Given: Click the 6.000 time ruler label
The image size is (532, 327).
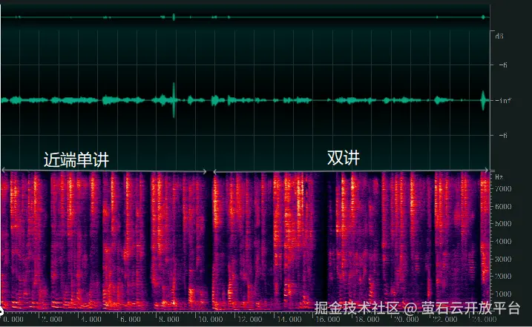Looking at the screenshot, I should 131,320.
